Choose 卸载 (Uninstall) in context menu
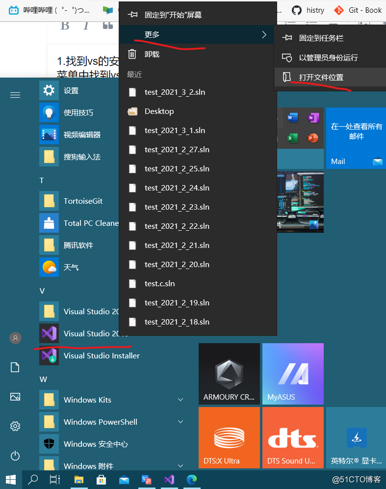 click(198, 54)
